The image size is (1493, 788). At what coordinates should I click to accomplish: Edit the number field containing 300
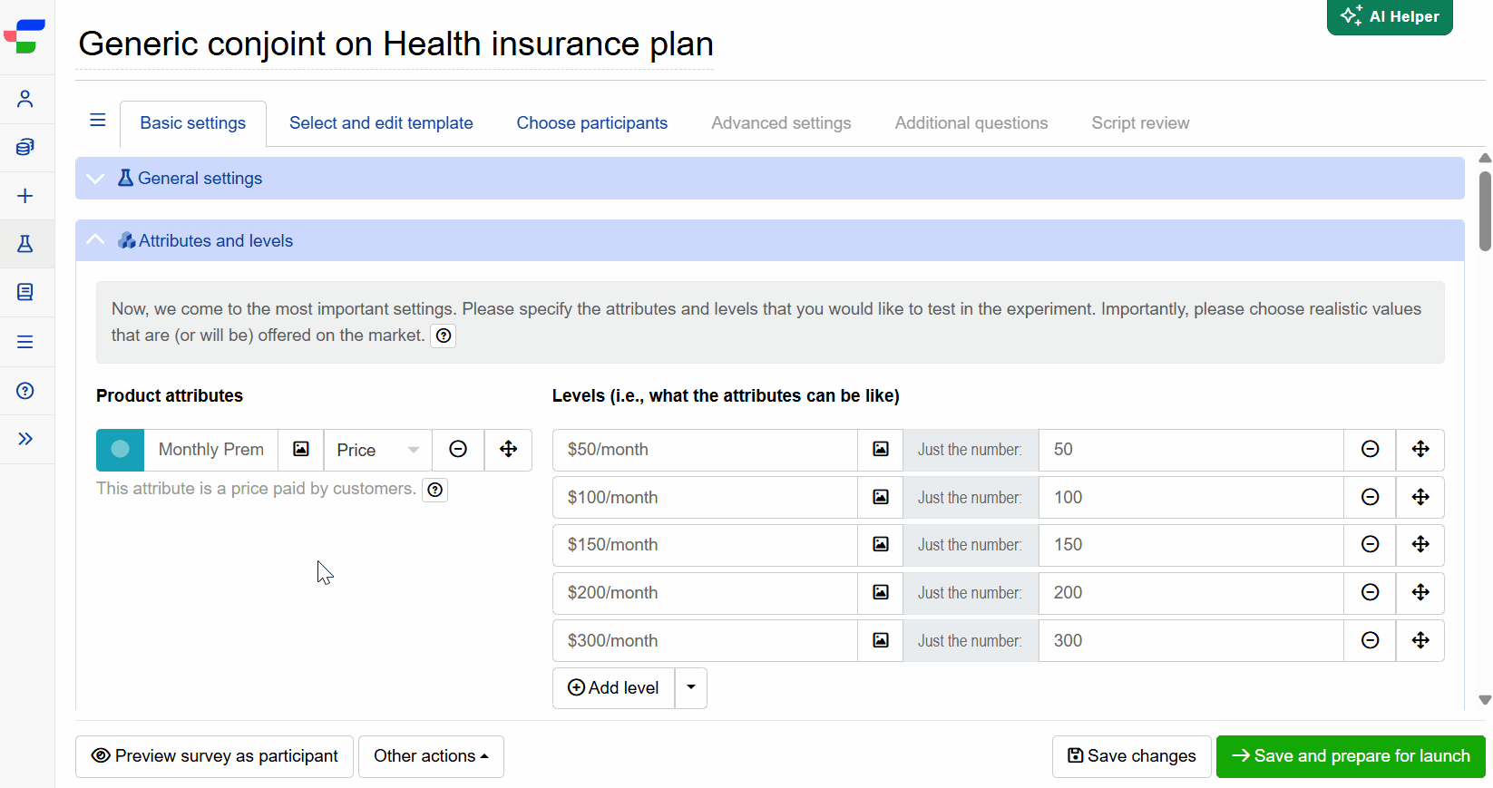[x=1191, y=641]
